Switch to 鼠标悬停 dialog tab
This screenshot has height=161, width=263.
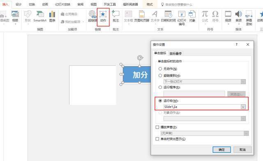pyautogui.click(x=175, y=54)
